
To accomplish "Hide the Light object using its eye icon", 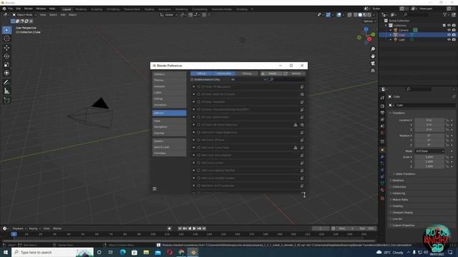I will 449,40.
